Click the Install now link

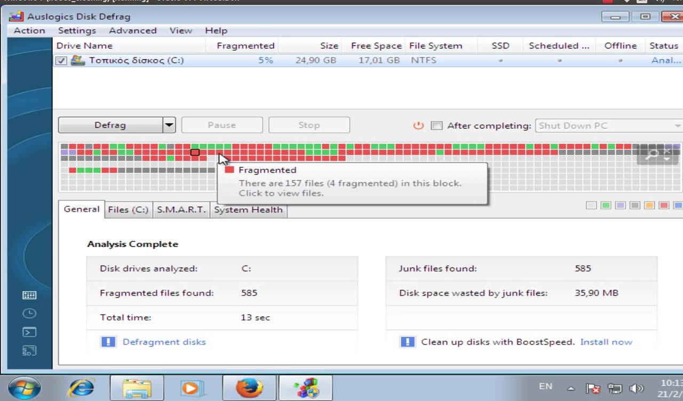[x=606, y=342]
